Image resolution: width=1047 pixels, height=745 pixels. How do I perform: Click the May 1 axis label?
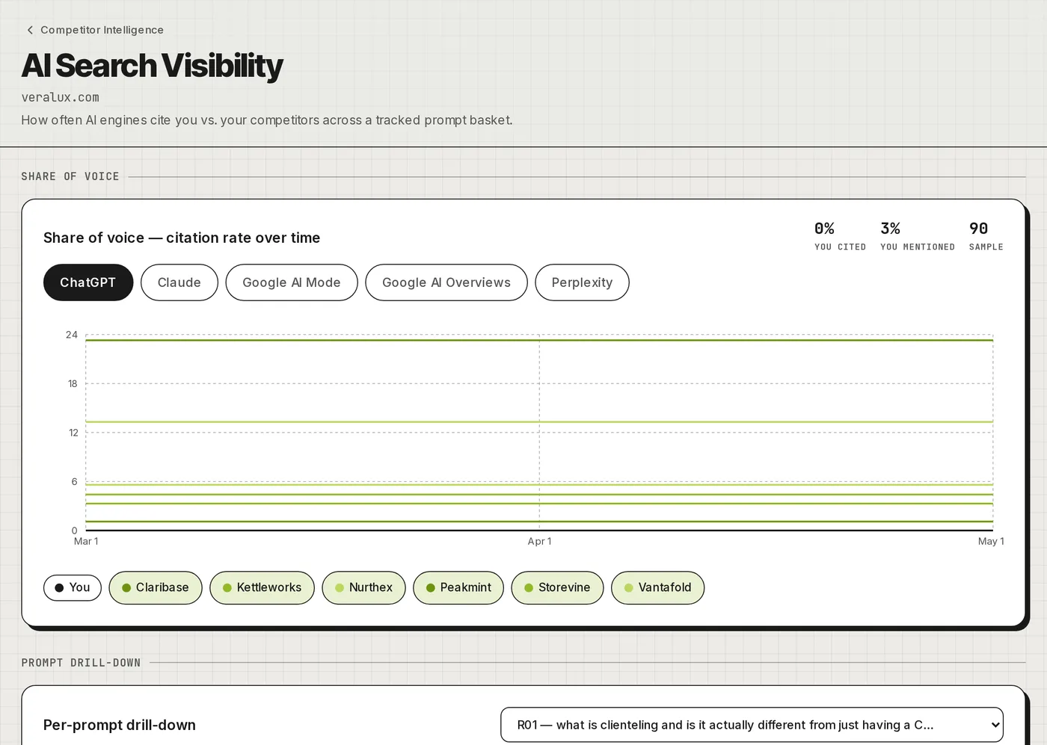tap(991, 541)
